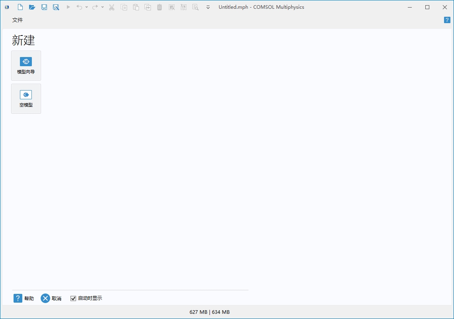Click the Cut scissors icon
Image resolution: width=454 pixels, height=319 pixels.
[112, 7]
